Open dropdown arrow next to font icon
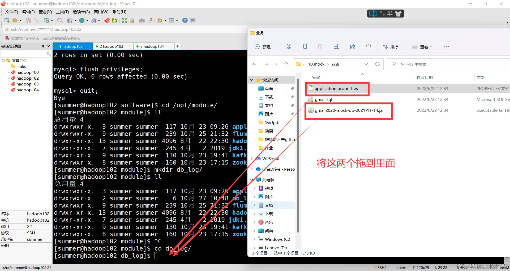This screenshot has width=510, height=271. tap(99, 20)
